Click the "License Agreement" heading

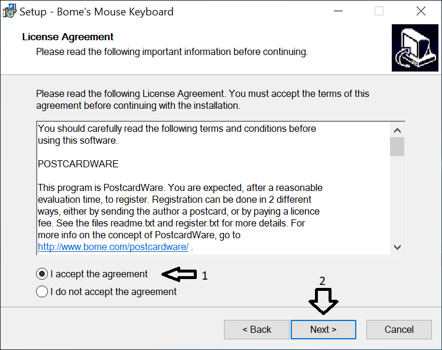point(67,37)
